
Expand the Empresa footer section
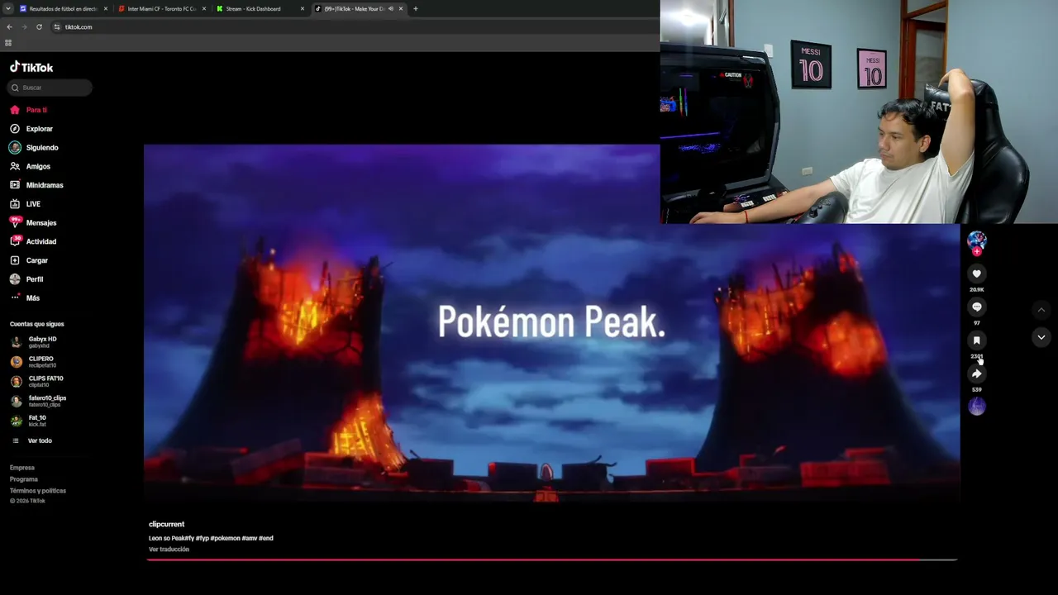click(x=22, y=468)
